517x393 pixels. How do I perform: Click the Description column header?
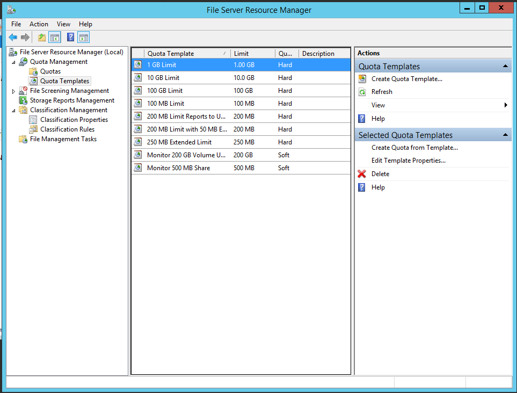[x=324, y=53]
